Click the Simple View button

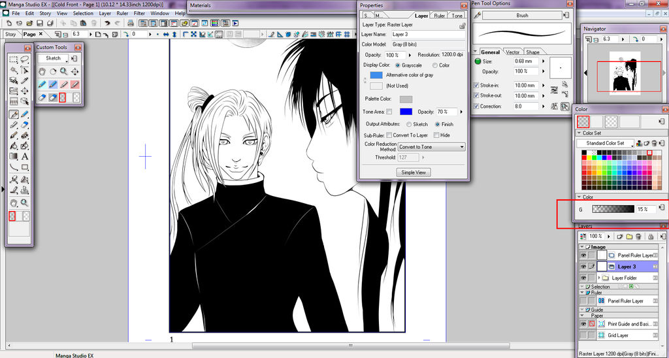pos(413,172)
